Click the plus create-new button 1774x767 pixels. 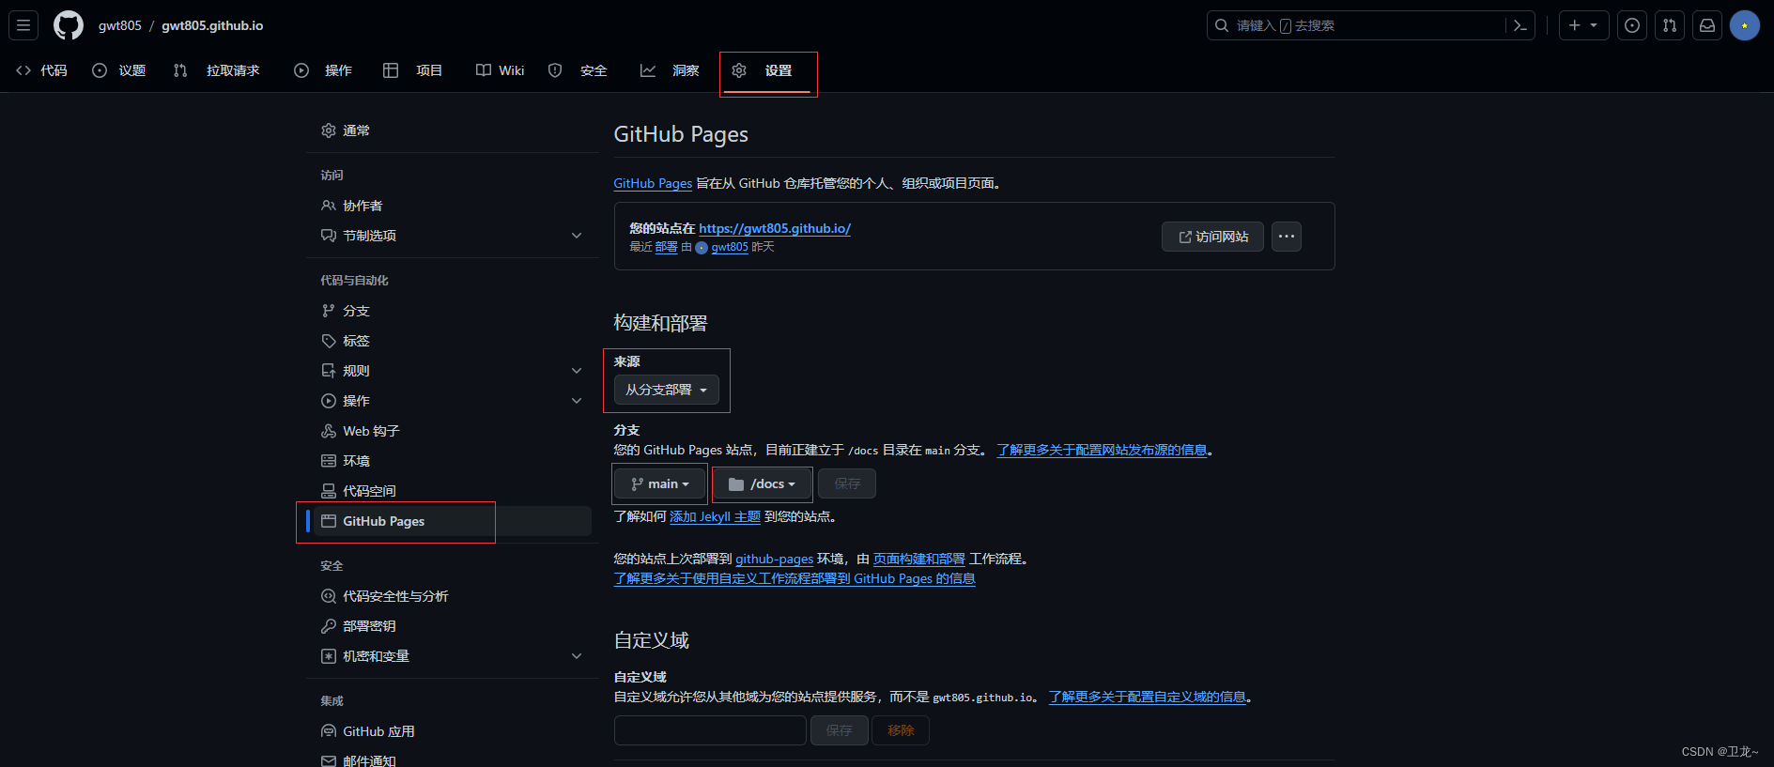[x=1583, y=25]
